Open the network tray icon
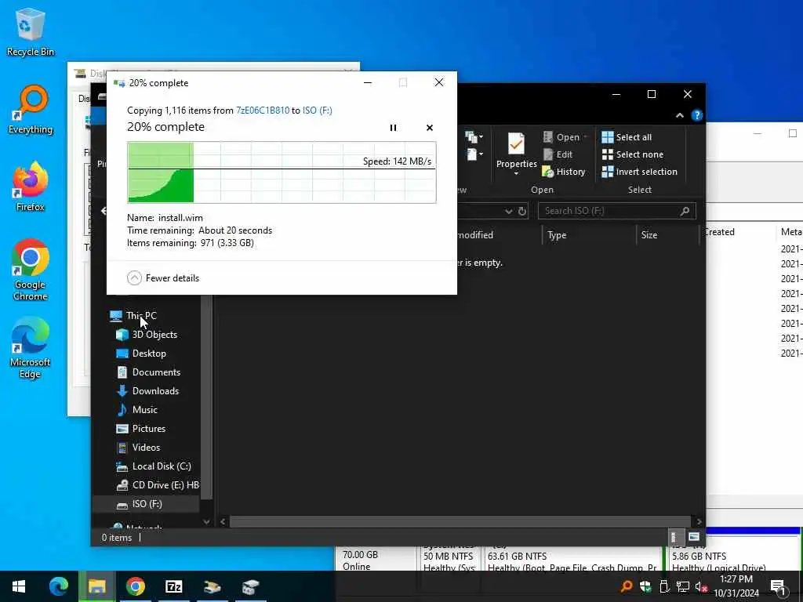The height and width of the screenshot is (602, 803). (x=683, y=586)
